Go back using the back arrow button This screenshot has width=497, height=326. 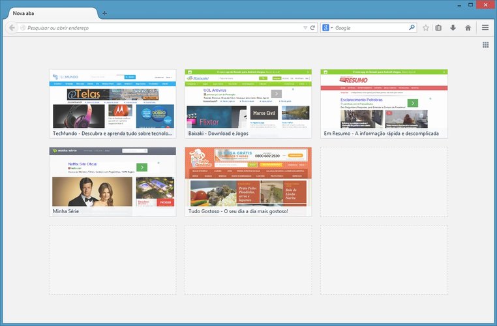click(x=12, y=28)
